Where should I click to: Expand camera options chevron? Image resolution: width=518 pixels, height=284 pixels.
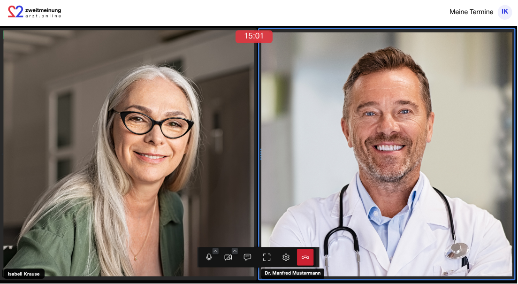(235, 251)
